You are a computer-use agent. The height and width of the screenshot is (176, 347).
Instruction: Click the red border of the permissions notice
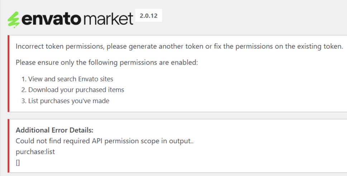point(8,73)
